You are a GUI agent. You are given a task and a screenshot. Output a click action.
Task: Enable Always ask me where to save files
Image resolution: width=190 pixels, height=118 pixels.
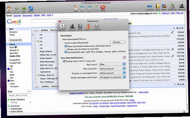(x=66, y=49)
